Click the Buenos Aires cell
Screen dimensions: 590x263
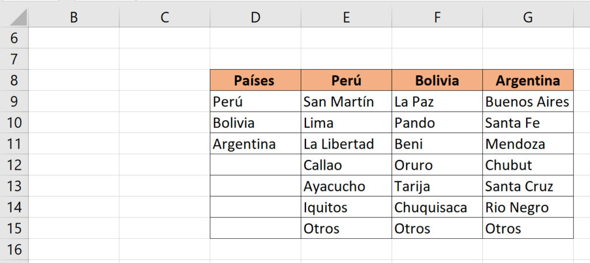[528, 102]
